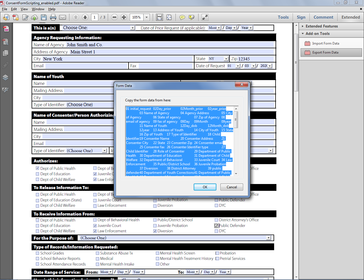Click the page number input field

95,17
